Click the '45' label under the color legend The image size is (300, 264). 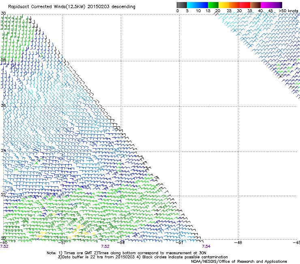270,11
